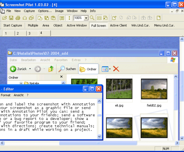Open the View menu
This screenshot has width=184, height=152.
click(17, 11)
